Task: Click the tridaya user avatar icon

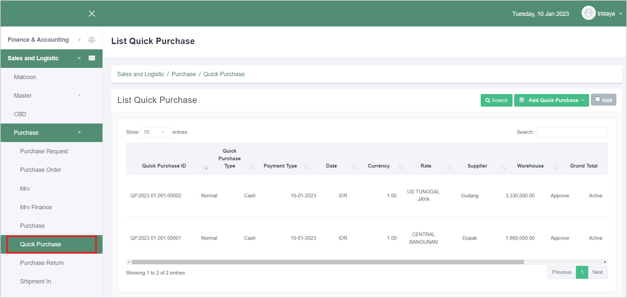Action: [588, 13]
